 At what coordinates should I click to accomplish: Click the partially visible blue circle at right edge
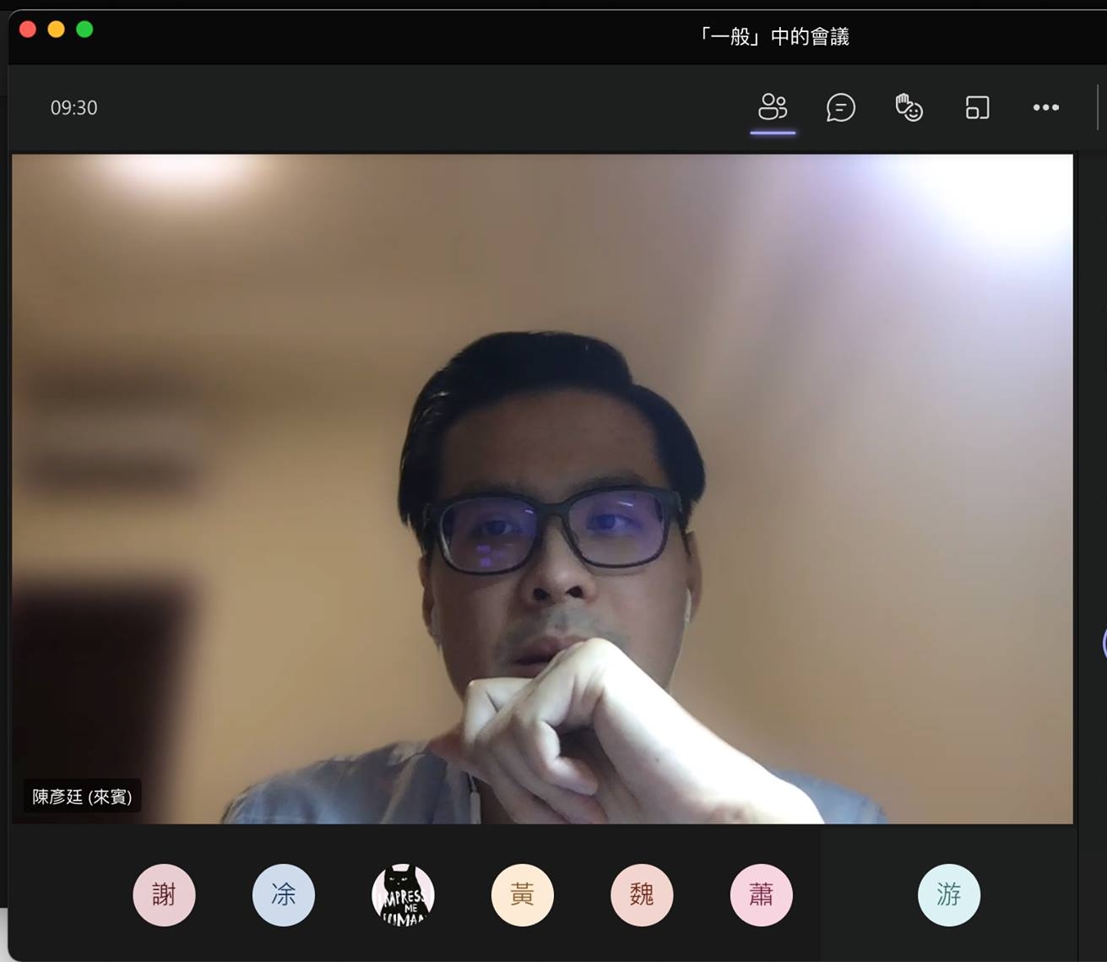[x=1104, y=644]
